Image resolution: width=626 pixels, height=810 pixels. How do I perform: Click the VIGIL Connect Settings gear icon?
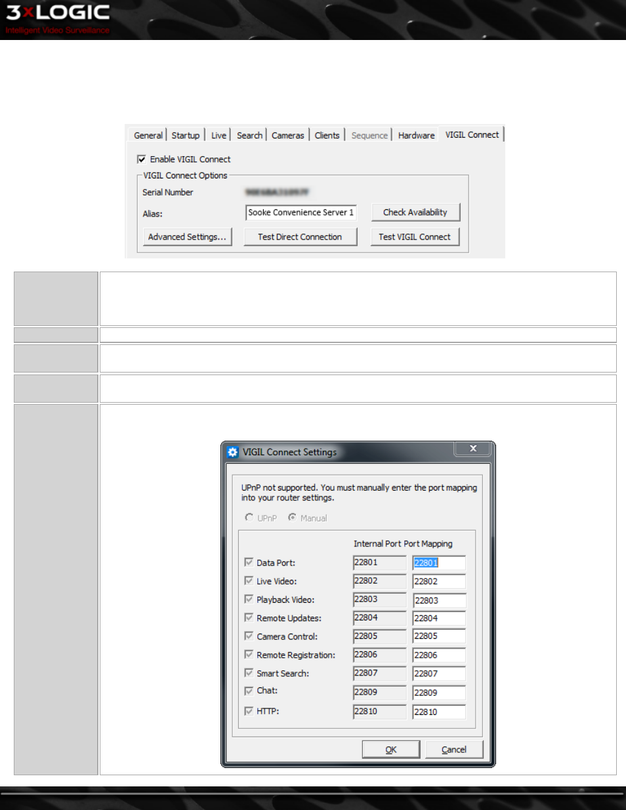pos(232,452)
